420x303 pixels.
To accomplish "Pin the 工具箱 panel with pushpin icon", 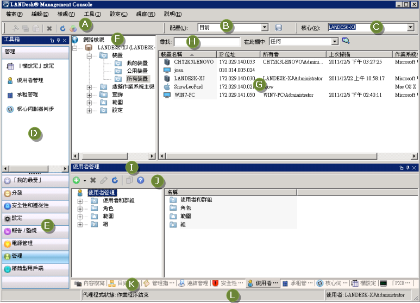I will [x=58, y=40].
